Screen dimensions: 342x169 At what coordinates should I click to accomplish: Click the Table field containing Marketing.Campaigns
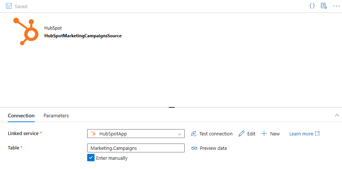(x=136, y=148)
